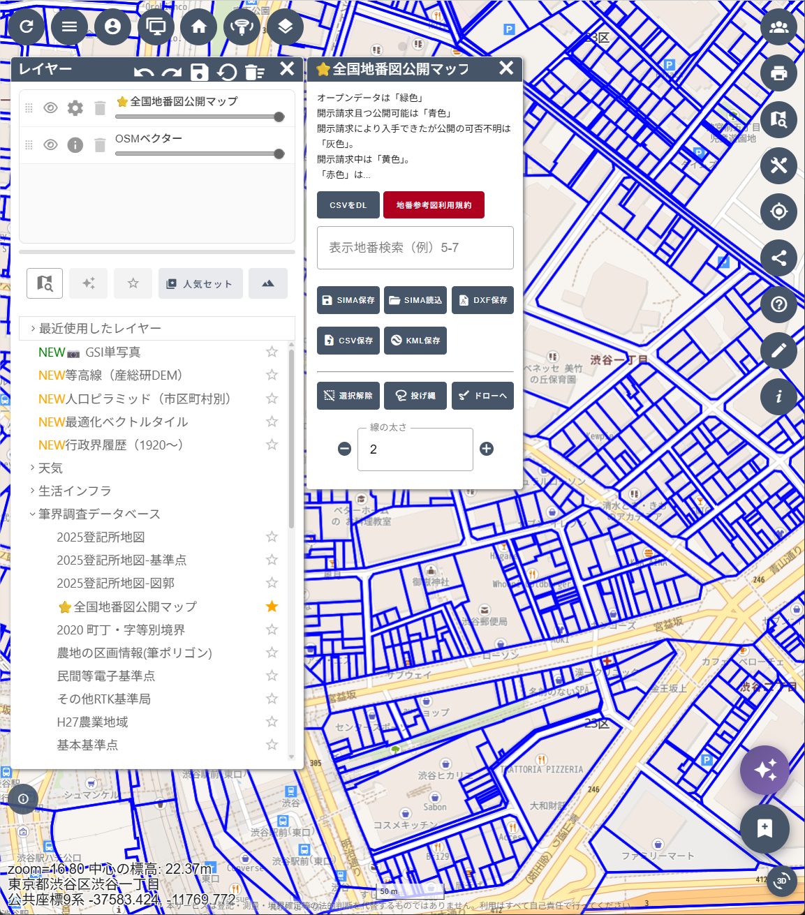Open the layers stack icon button
Screen dimensions: 805x915
285,27
